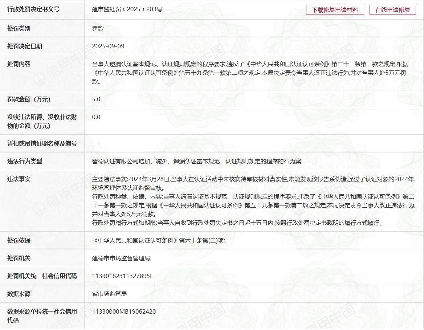Click the data source value 省市场监管局
Image resolution: width=424 pixels, height=330 pixels.
109,294
